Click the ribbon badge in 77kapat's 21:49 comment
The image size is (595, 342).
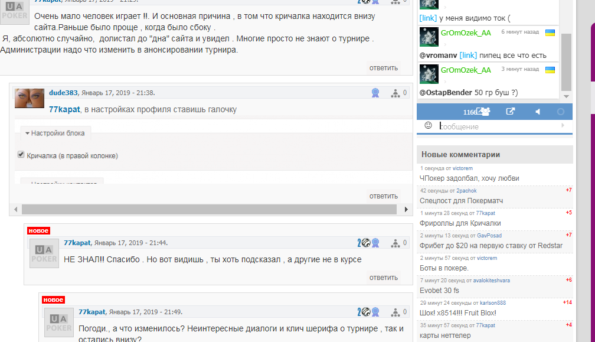375,312
